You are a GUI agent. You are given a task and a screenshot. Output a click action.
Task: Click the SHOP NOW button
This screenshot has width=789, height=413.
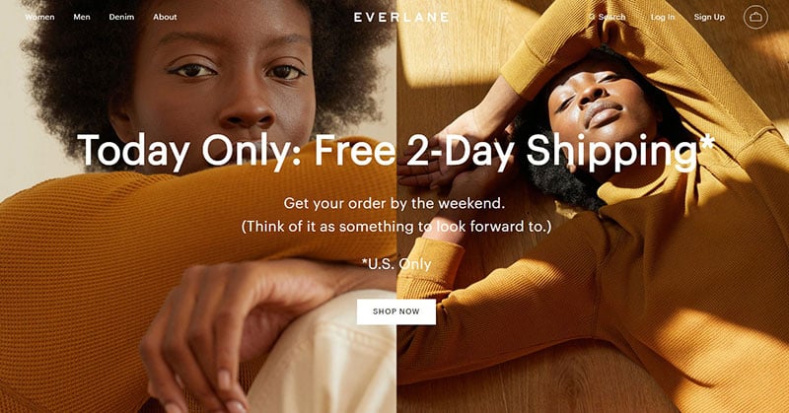coord(396,311)
